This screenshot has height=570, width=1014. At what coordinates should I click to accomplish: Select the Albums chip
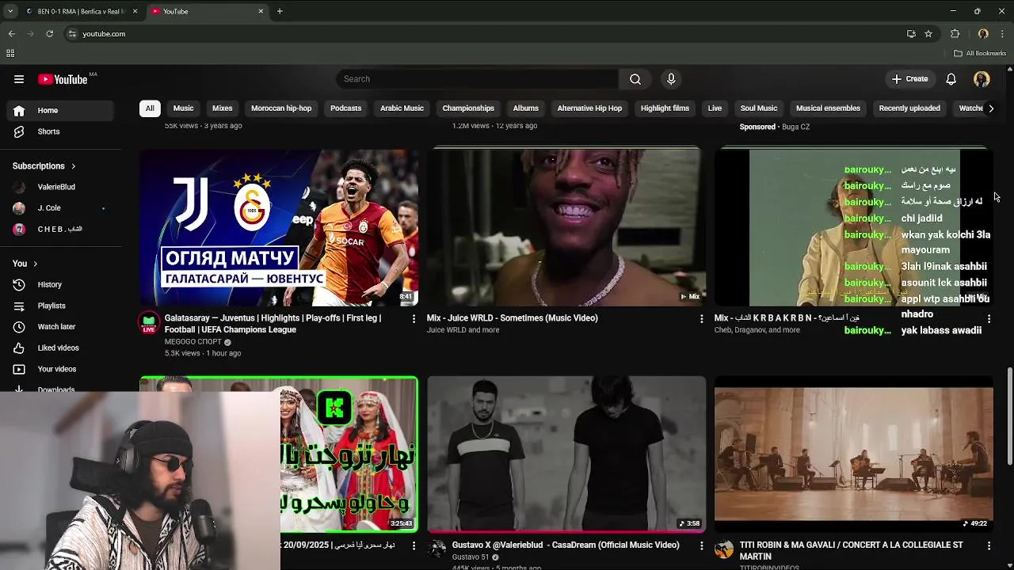point(525,108)
